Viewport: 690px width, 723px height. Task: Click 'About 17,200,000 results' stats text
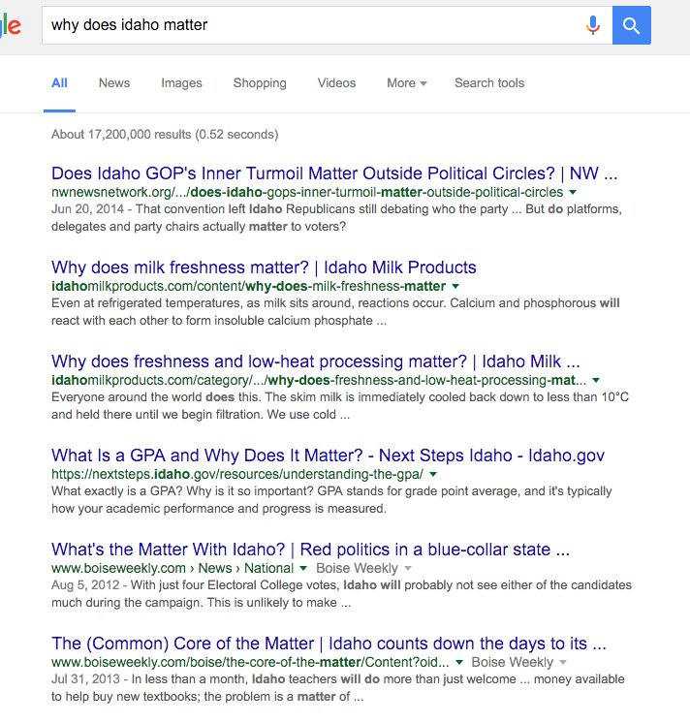coord(165,135)
